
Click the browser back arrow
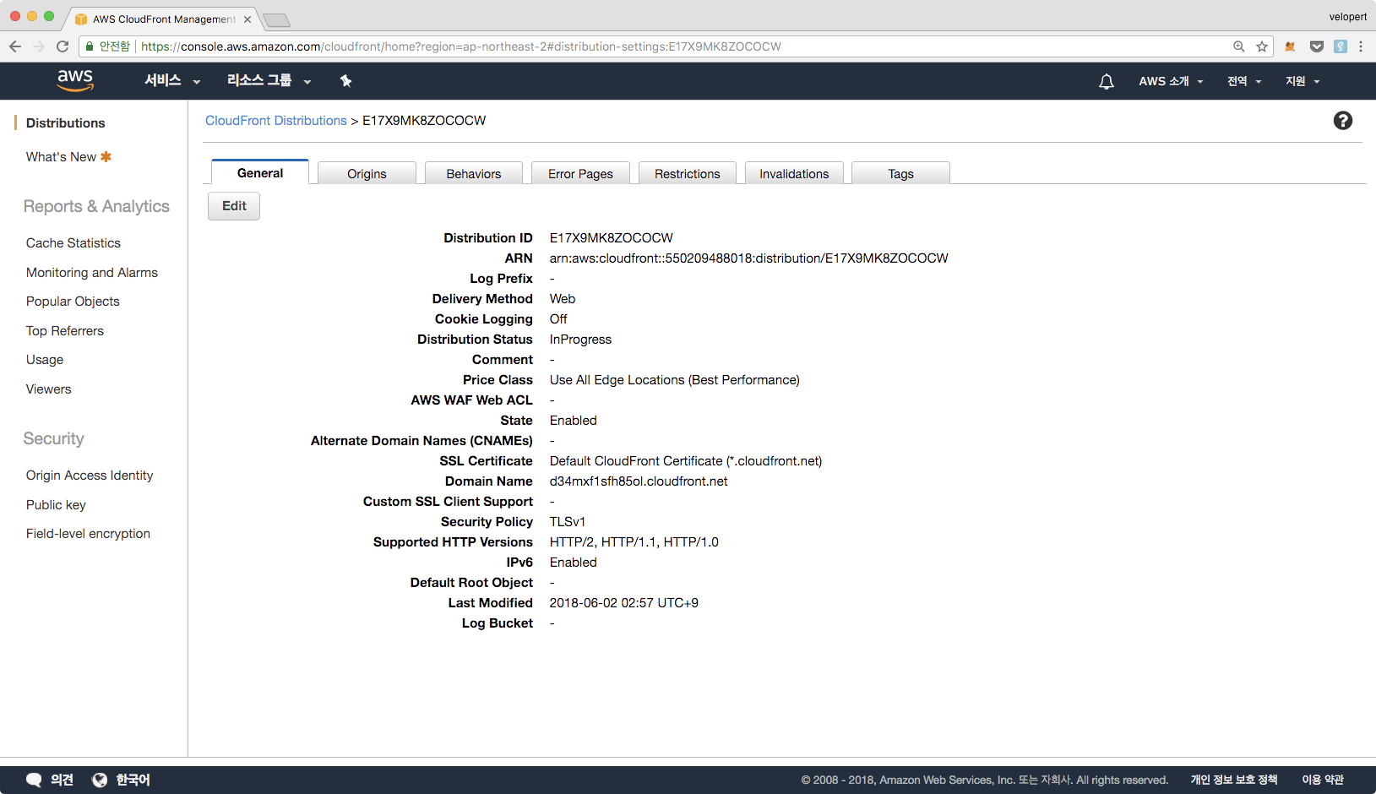click(x=15, y=46)
